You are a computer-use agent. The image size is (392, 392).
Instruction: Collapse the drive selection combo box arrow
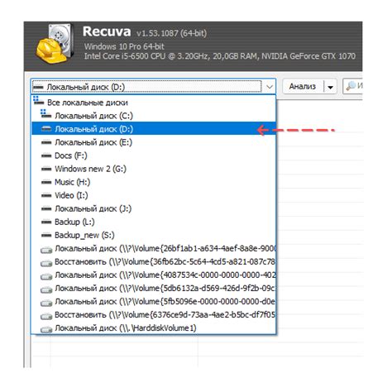pyautogui.click(x=270, y=87)
